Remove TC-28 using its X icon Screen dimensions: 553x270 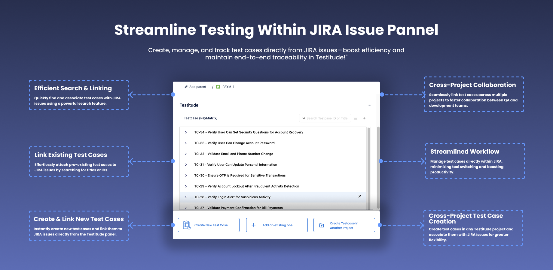pos(360,196)
